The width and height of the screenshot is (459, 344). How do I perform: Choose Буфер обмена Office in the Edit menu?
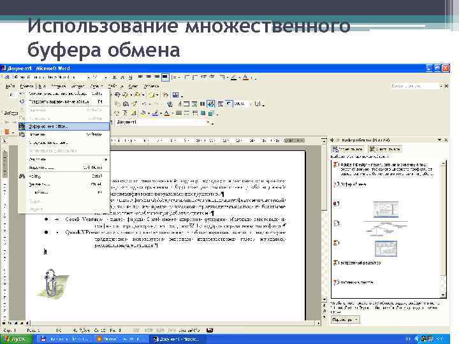tap(64, 126)
